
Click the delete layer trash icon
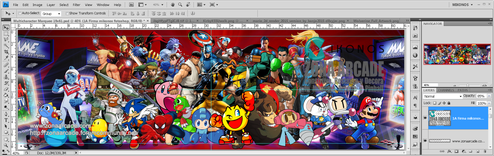coord(485,151)
